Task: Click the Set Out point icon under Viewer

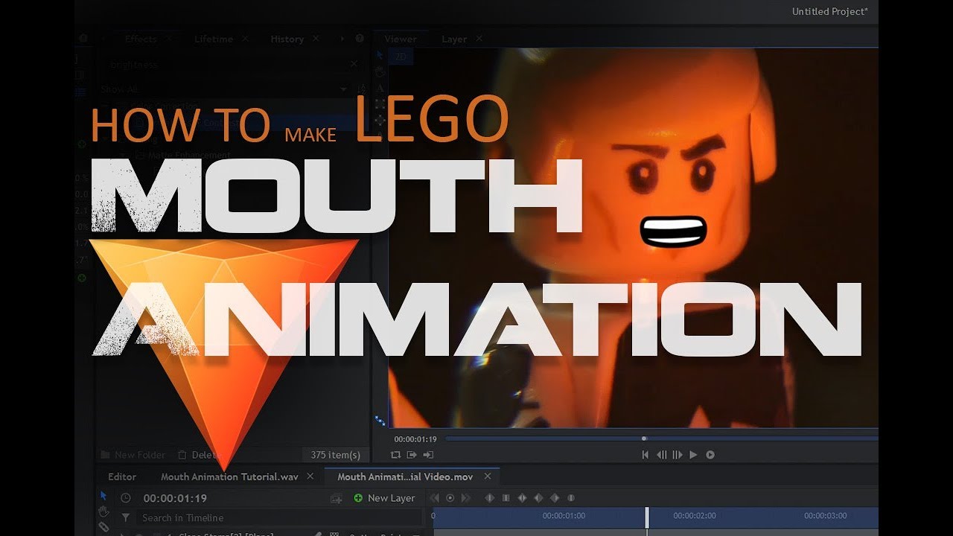Action: coord(428,454)
